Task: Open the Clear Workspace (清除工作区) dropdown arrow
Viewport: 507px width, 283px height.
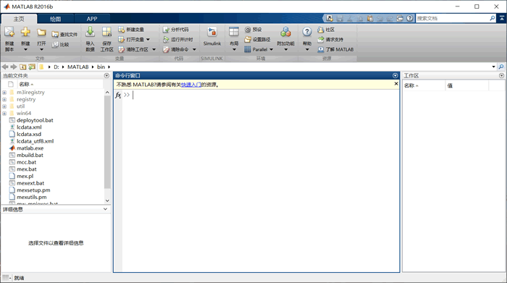Action: coord(154,49)
